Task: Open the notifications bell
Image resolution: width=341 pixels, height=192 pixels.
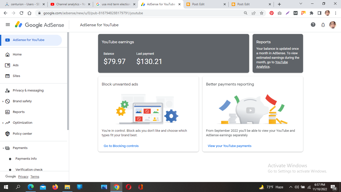Action: point(323,25)
